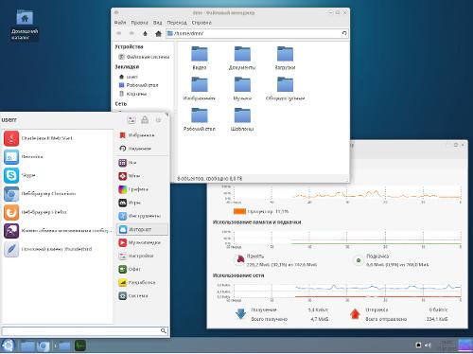Open Переход menu in file manager
The image size is (473, 354).
(x=177, y=23)
